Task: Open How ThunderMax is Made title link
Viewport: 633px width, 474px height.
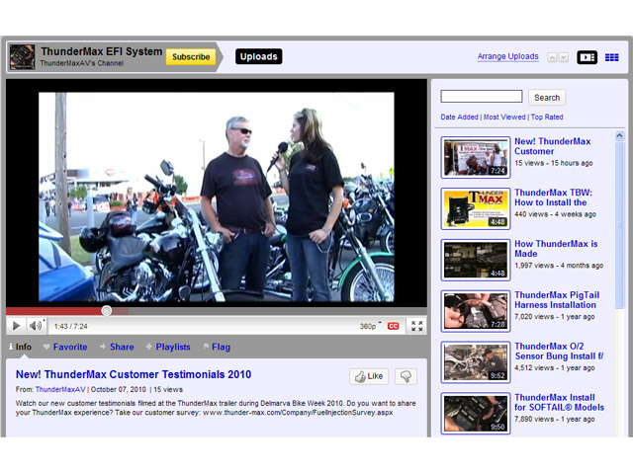Action: 556,249
